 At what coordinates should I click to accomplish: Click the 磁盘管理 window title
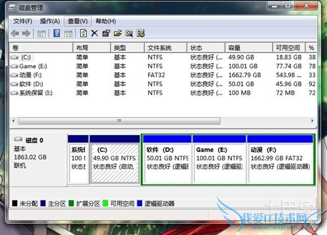[31, 8]
